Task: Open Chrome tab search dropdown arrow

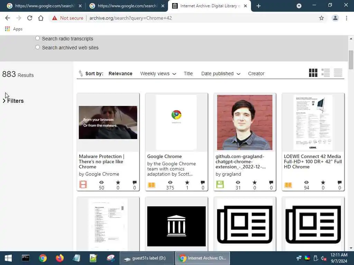Action: [x=299, y=6]
